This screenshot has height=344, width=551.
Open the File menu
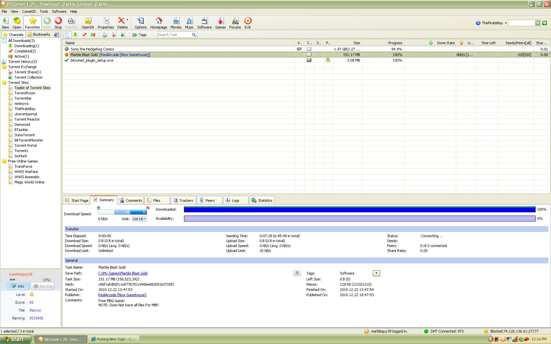click(x=4, y=11)
